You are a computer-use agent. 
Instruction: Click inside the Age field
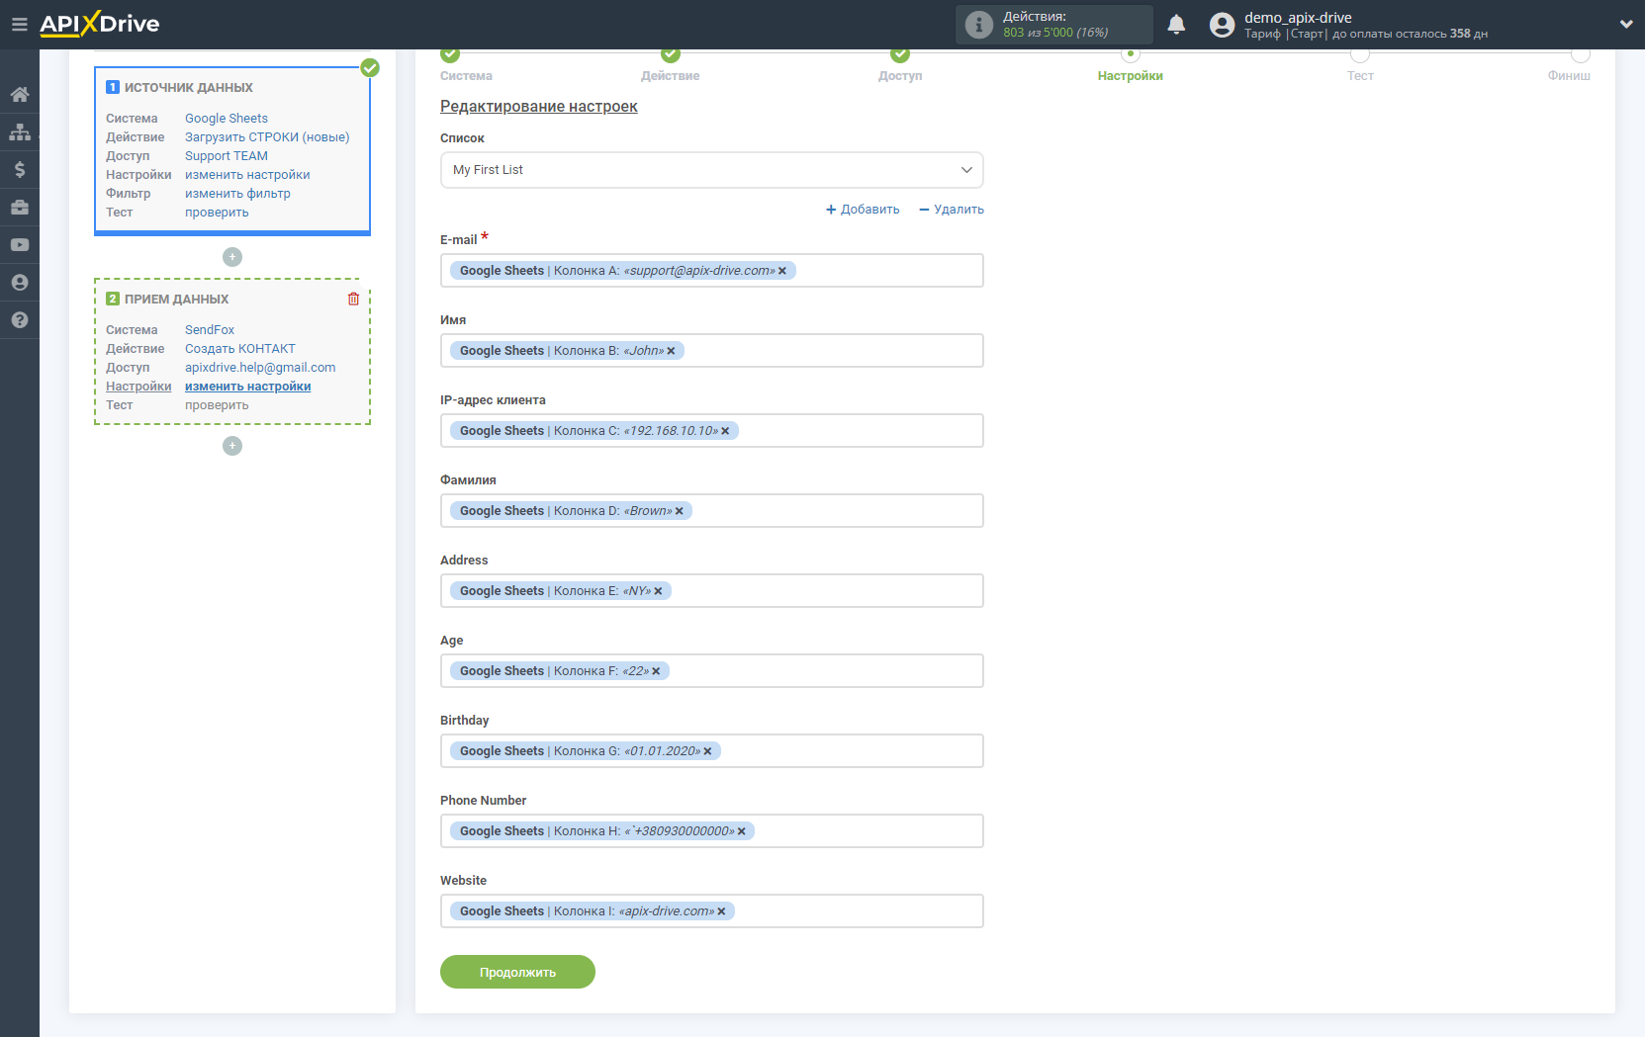tap(712, 671)
